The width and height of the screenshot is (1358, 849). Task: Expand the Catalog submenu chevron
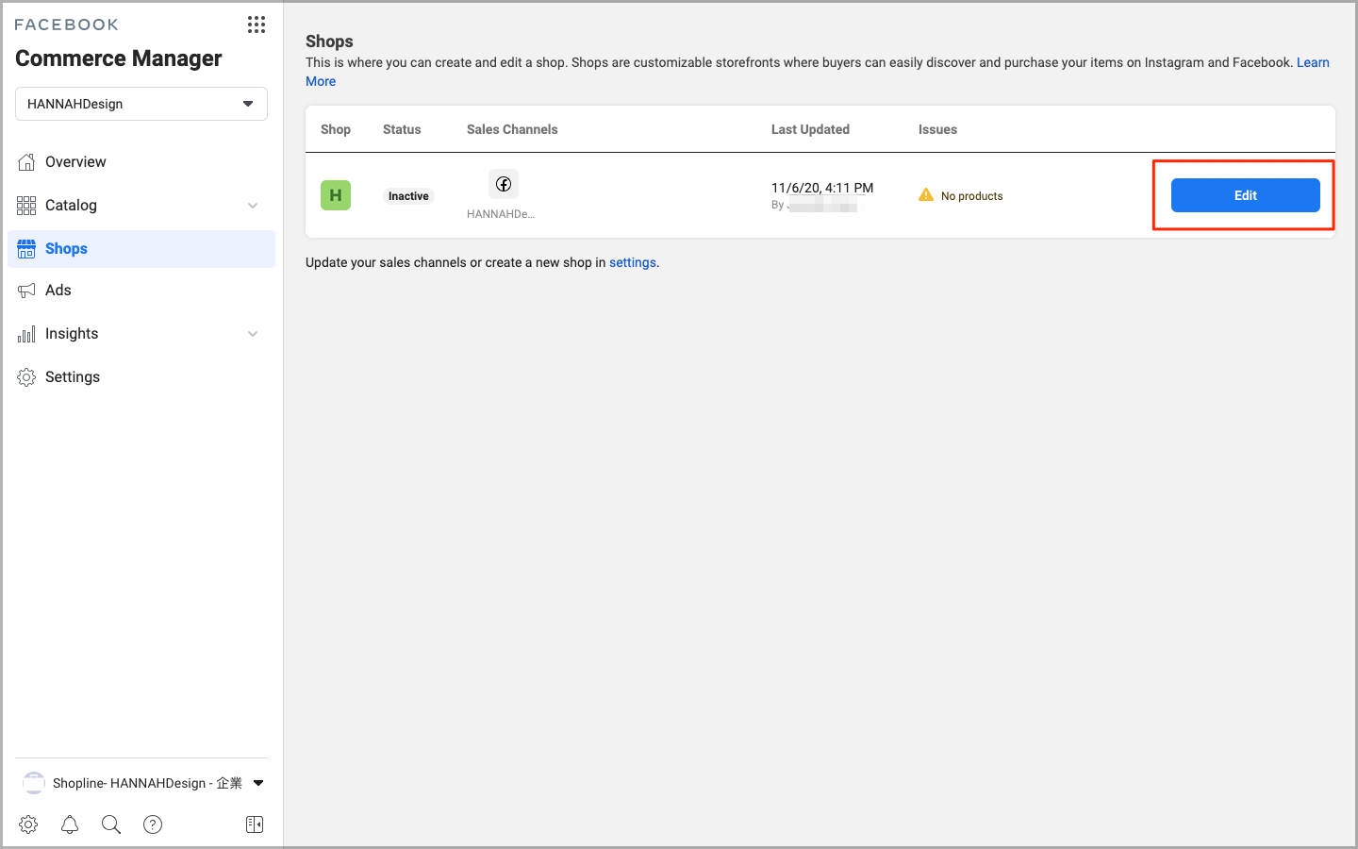tap(253, 206)
